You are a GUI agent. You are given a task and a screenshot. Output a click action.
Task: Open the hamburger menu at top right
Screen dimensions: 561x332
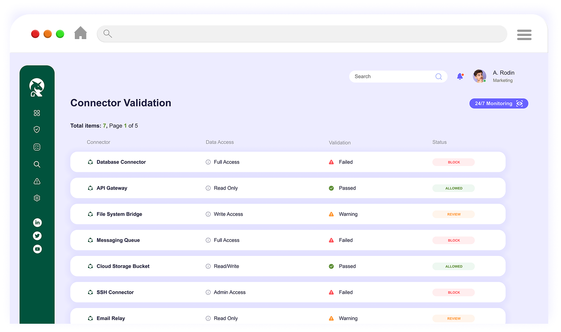524,35
